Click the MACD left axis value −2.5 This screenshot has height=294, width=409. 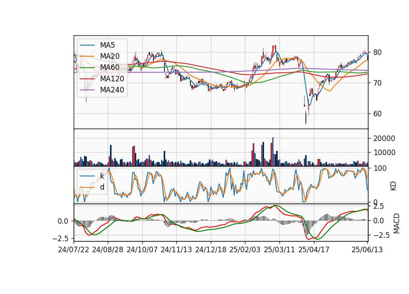tap(61, 239)
